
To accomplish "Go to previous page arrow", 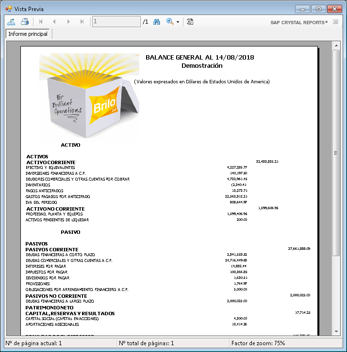I will (54, 22).
